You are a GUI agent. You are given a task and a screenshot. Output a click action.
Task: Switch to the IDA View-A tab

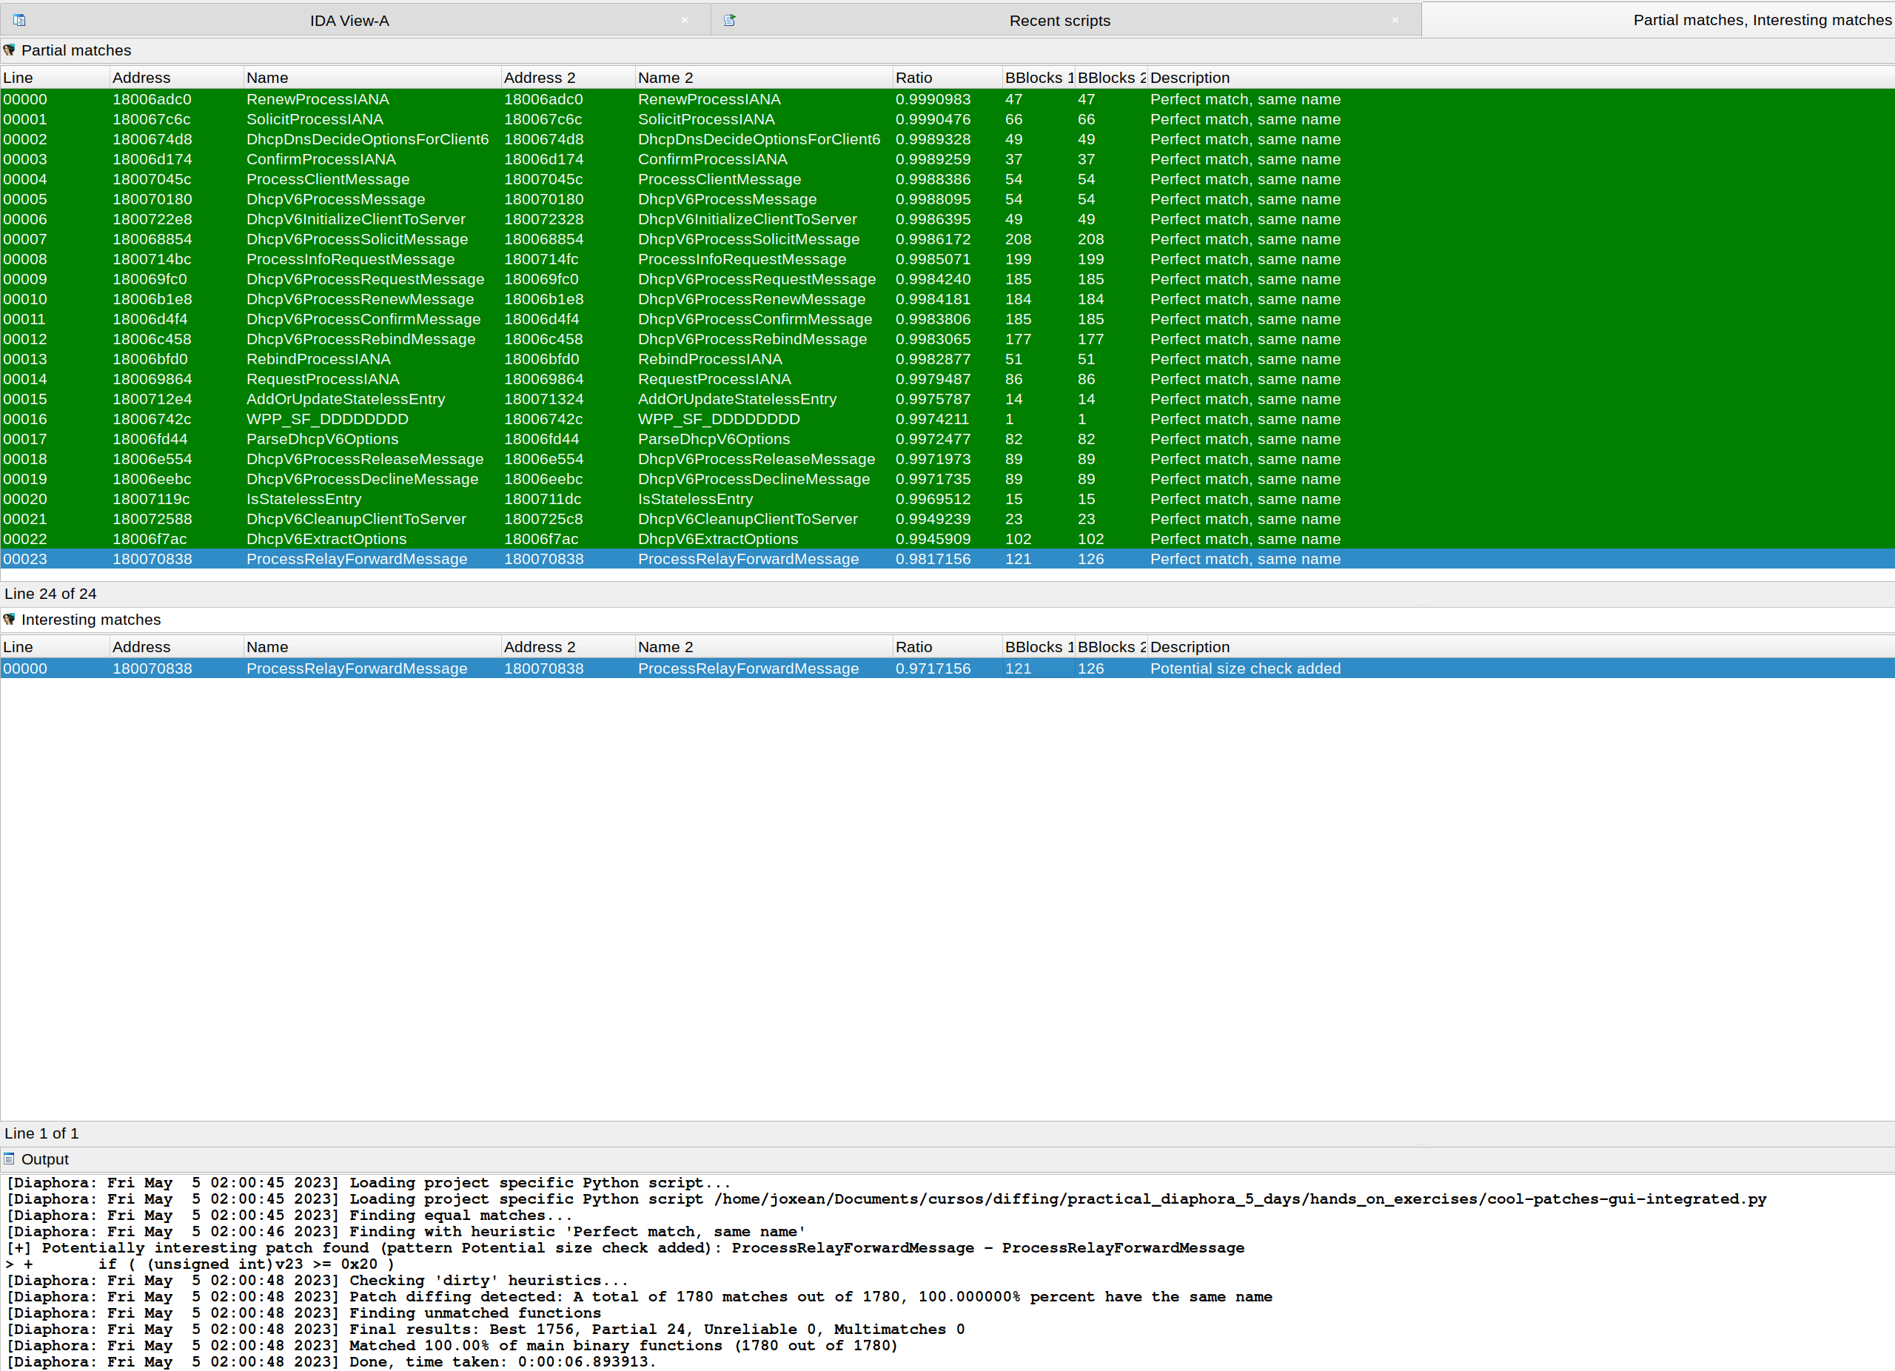click(x=349, y=20)
